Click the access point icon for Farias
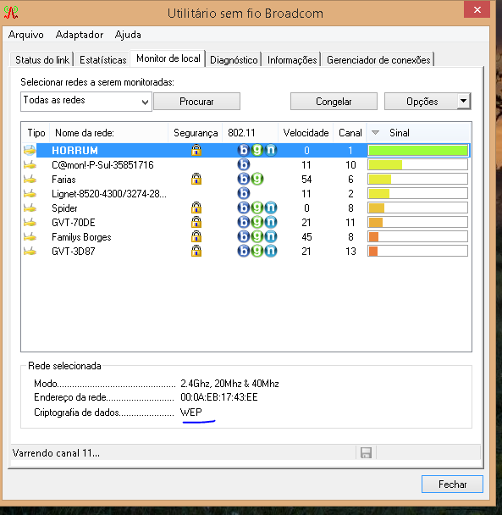Viewport: 502px width, 515px height. tap(30, 180)
